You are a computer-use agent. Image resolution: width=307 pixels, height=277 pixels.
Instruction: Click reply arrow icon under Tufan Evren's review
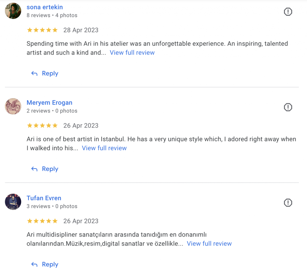click(x=34, y=265)
